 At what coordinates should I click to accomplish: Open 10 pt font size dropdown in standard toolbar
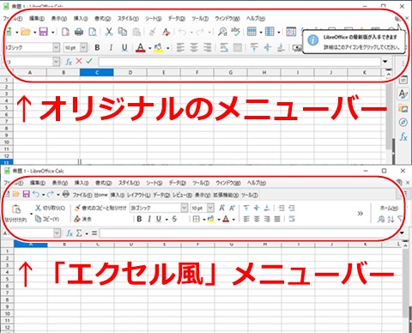[83, 47]
